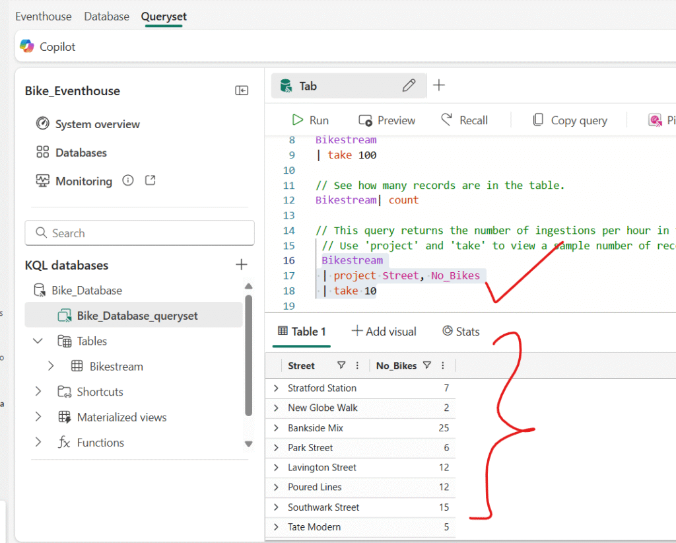Viewport: 676px width, 543px height.
Task: Expand the Bankside Mix row
Action: [277, 428]
